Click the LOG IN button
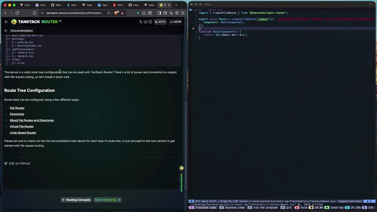 176,22
